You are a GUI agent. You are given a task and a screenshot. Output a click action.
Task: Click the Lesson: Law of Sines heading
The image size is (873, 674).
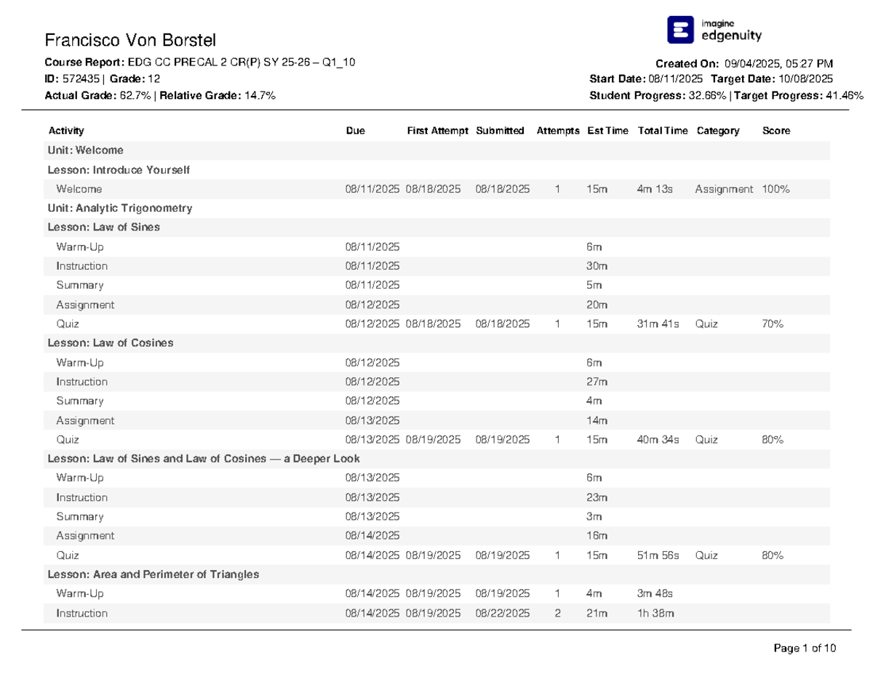[103, 227]
